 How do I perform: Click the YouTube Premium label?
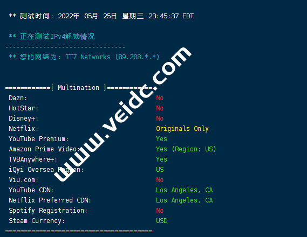38,139
